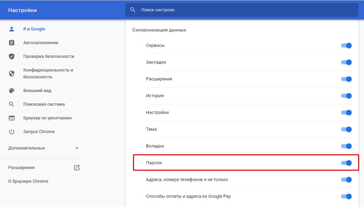Open the Расширения link in sidebar
364x207 pixels.
(21, 168)
